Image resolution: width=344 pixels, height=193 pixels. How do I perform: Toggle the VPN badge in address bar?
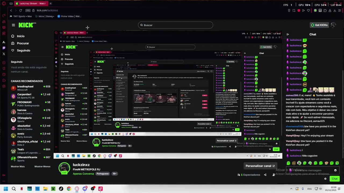click(28, 10)
